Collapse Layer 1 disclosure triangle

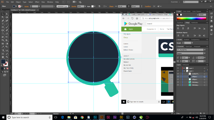tap(184, 71)
